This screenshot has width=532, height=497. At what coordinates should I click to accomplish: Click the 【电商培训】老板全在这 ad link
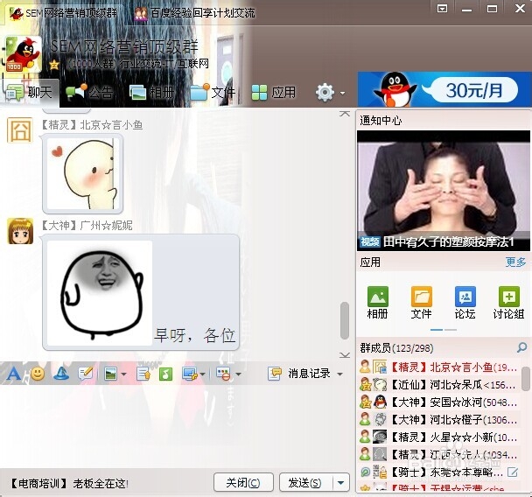69,483
